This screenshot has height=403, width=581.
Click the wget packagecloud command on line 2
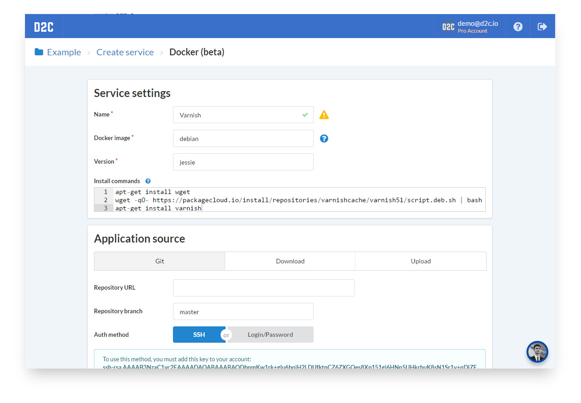299,200
